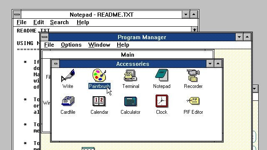Select the Notepad icon in Accessories

(x=161, y=75)
